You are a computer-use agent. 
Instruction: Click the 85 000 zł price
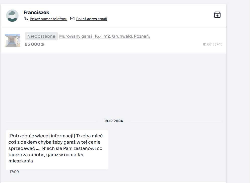(35, 44)
